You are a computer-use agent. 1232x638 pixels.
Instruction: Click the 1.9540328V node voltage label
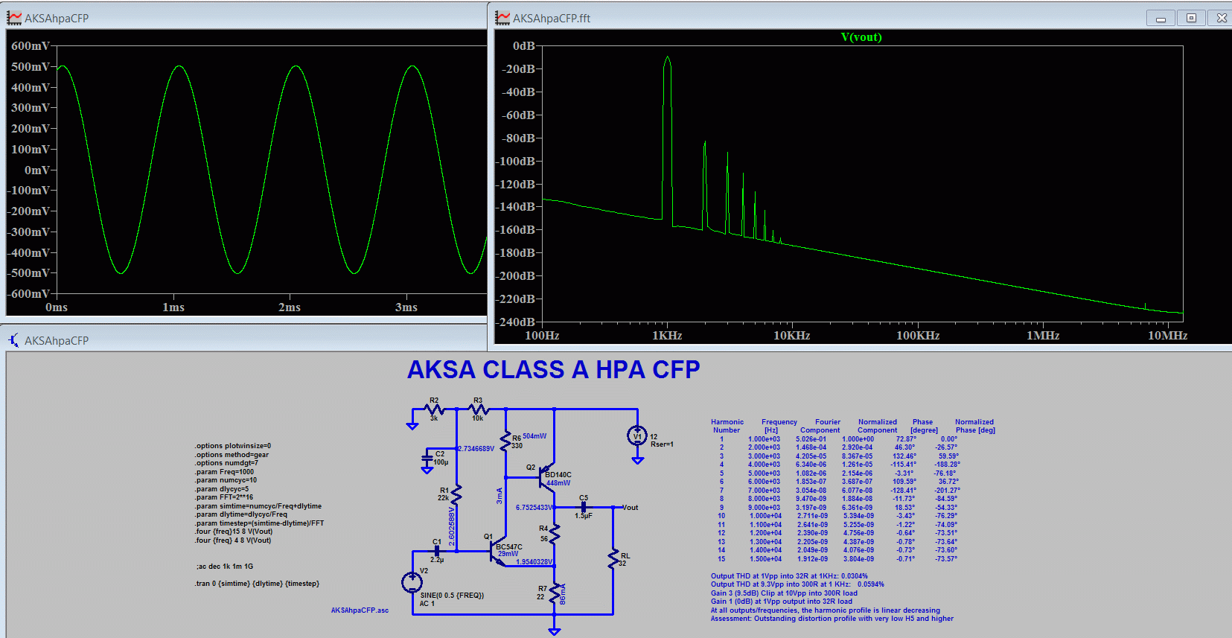click(534, 562)
